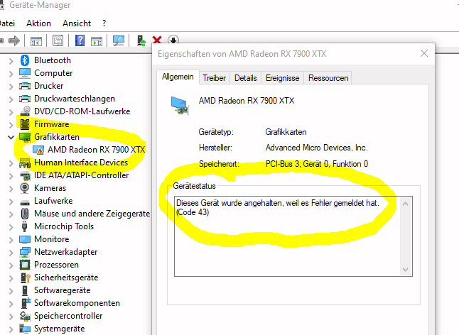
Task: Click the Speichercontroller icon
Action: point(25,316)
